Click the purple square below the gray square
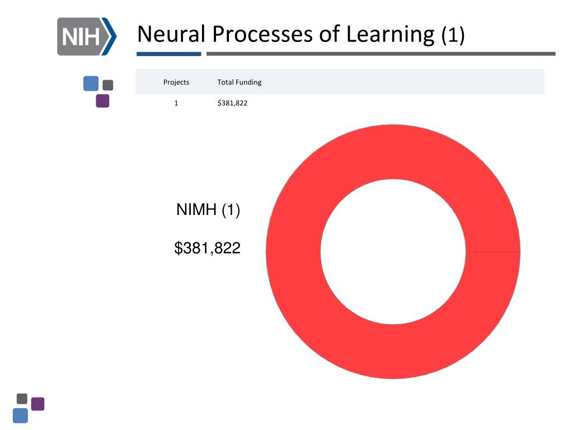 tap(103, 101)
